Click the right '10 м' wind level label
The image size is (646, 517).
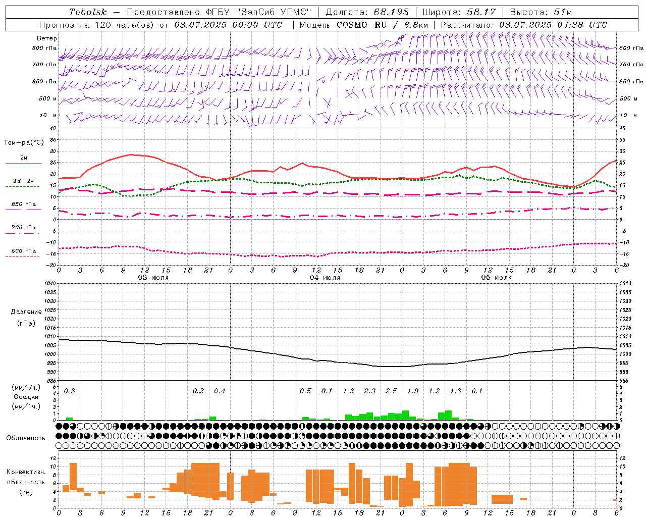tap(628, 116)
